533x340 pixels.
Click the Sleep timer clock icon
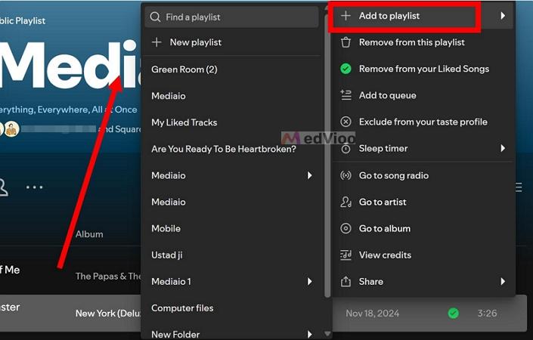coord(346,148)
